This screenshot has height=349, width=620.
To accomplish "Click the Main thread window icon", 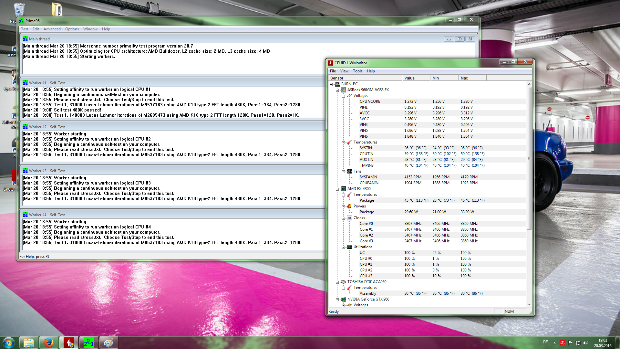I will click(x=25, y=39).
